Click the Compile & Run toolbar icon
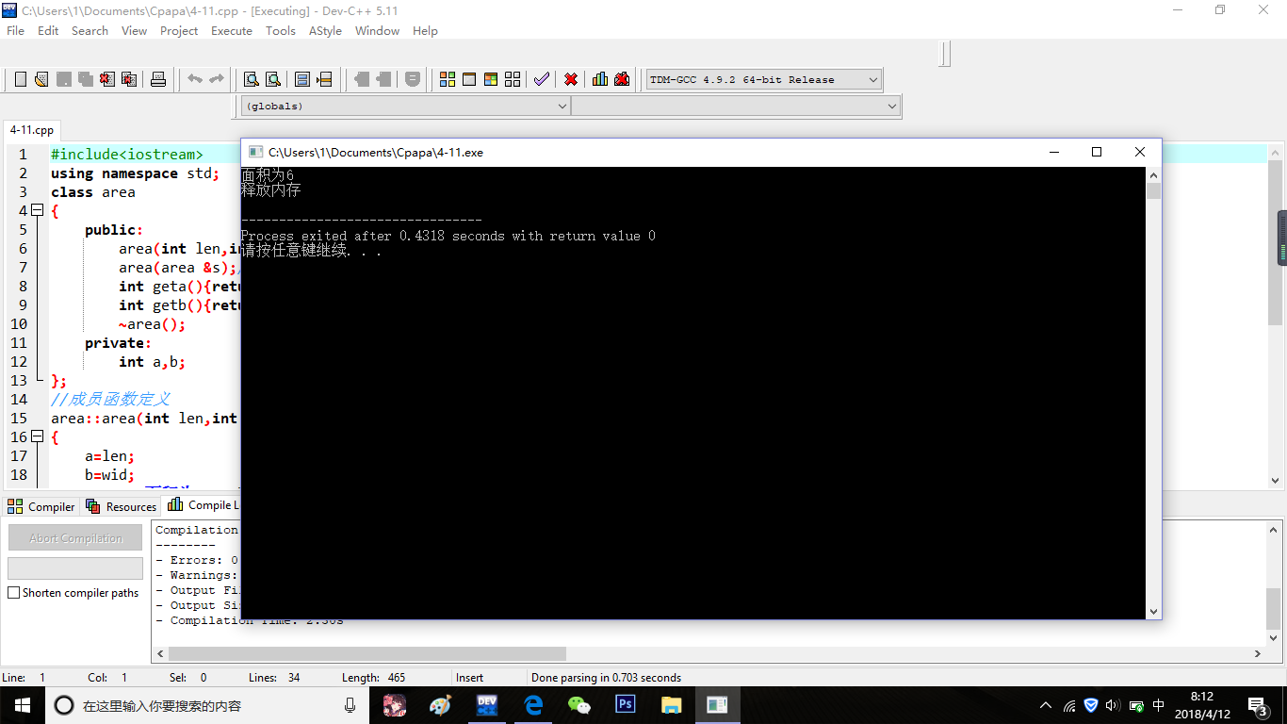 (491, 79)
